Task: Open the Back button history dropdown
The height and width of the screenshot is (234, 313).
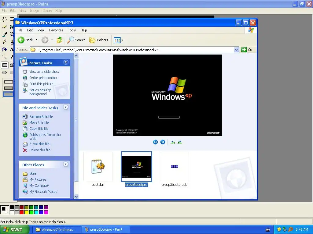Action: (x=37, y=40)
